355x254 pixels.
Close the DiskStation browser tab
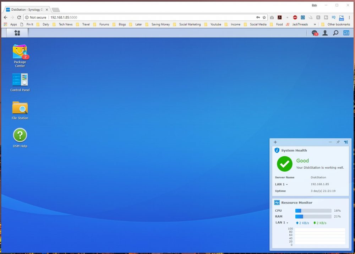[47, 10]
